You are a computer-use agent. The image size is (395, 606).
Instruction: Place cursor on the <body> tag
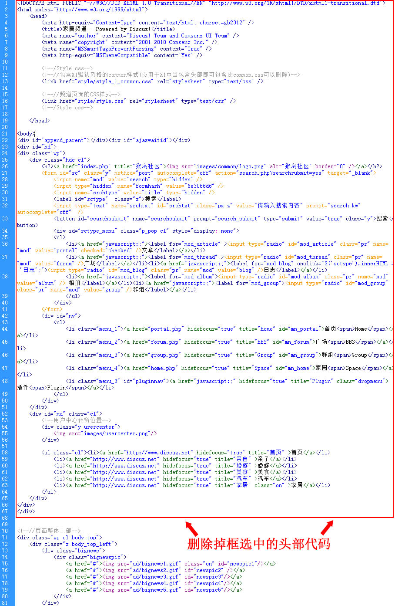26,134
